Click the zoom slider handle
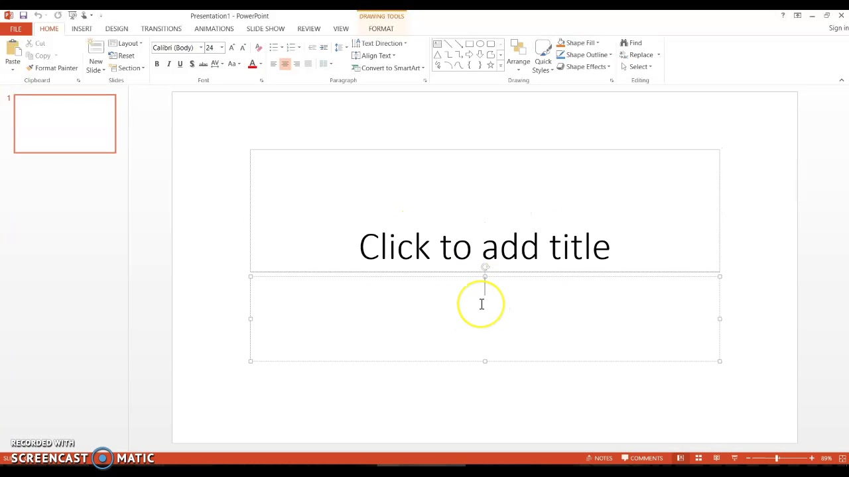The height and width of the screenshot is (477, 849). click(x=777, y=458)
